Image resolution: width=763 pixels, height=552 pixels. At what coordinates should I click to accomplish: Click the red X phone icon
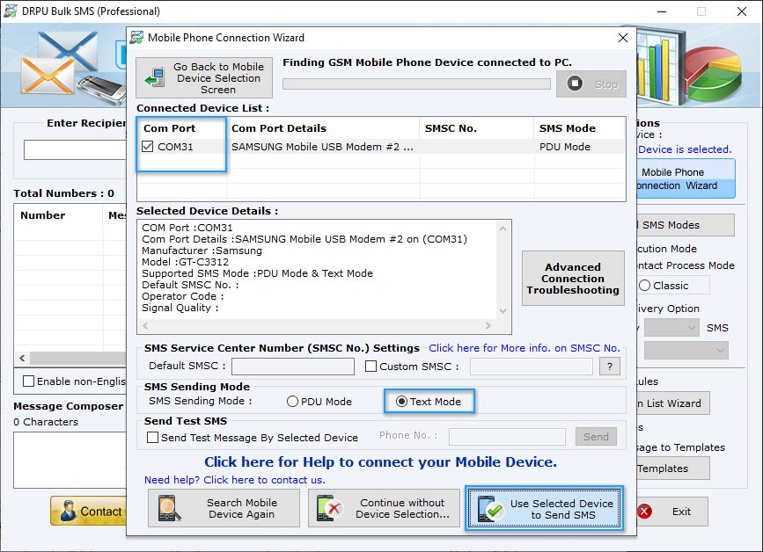pos(329,508)
